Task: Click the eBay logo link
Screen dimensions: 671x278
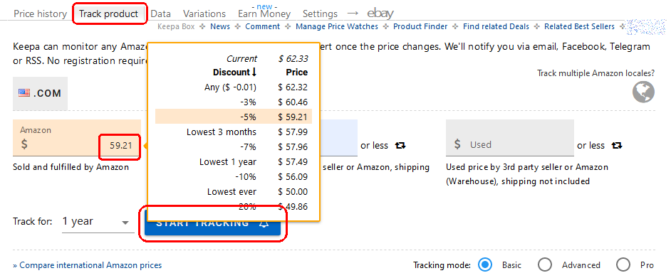Action: pos(380,14)
